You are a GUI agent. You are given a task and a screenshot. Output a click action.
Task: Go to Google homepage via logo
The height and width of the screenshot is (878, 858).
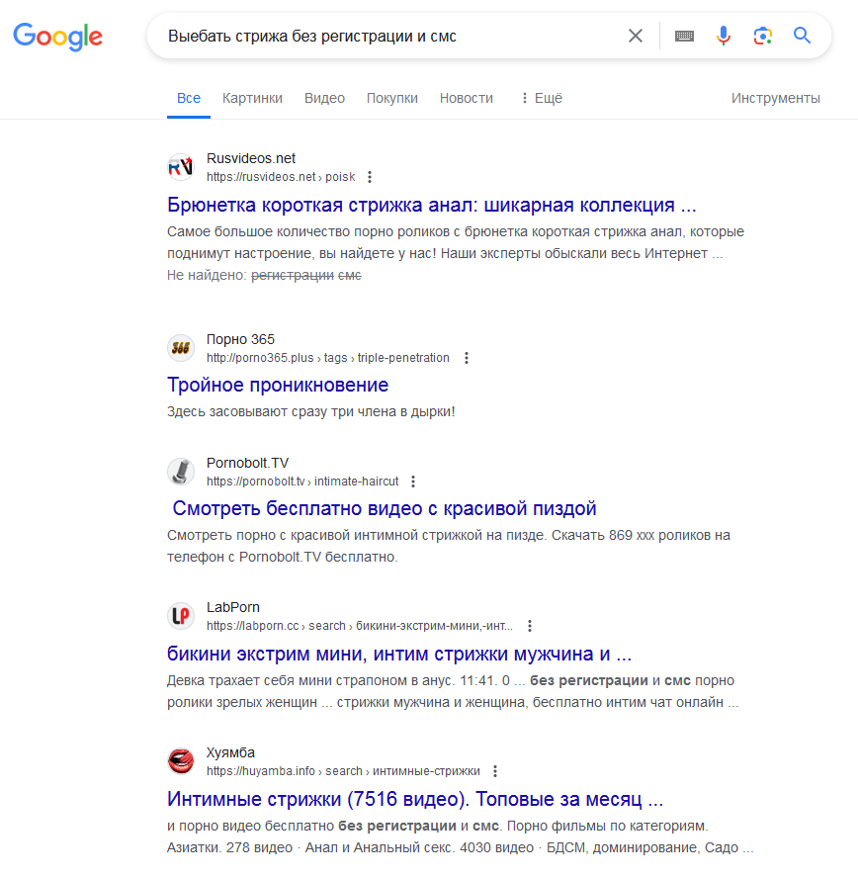pos(57,37)
